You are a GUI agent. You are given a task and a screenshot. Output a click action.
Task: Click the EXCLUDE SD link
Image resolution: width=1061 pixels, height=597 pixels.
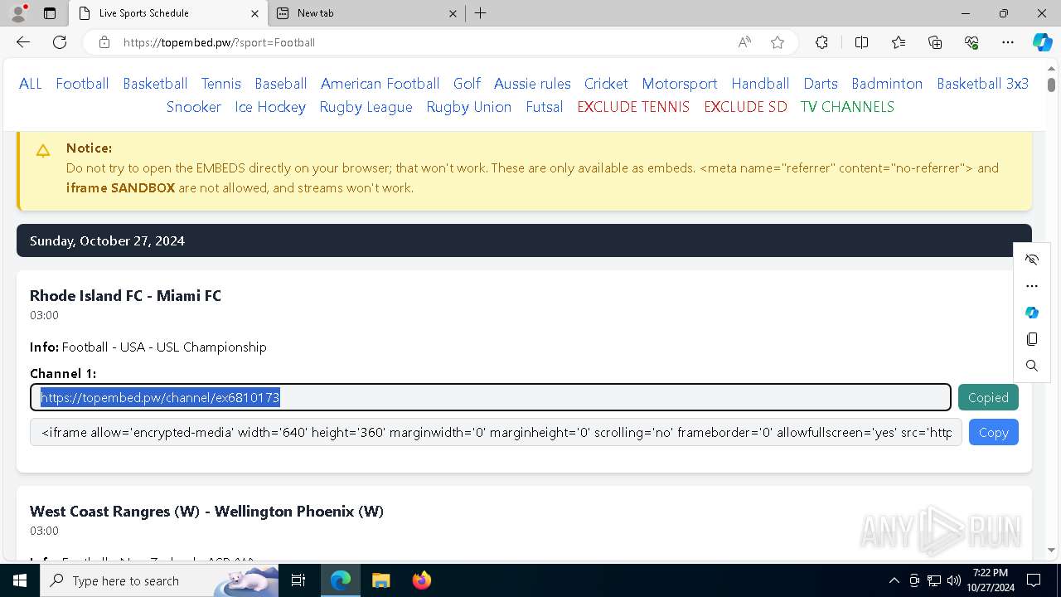745,107
